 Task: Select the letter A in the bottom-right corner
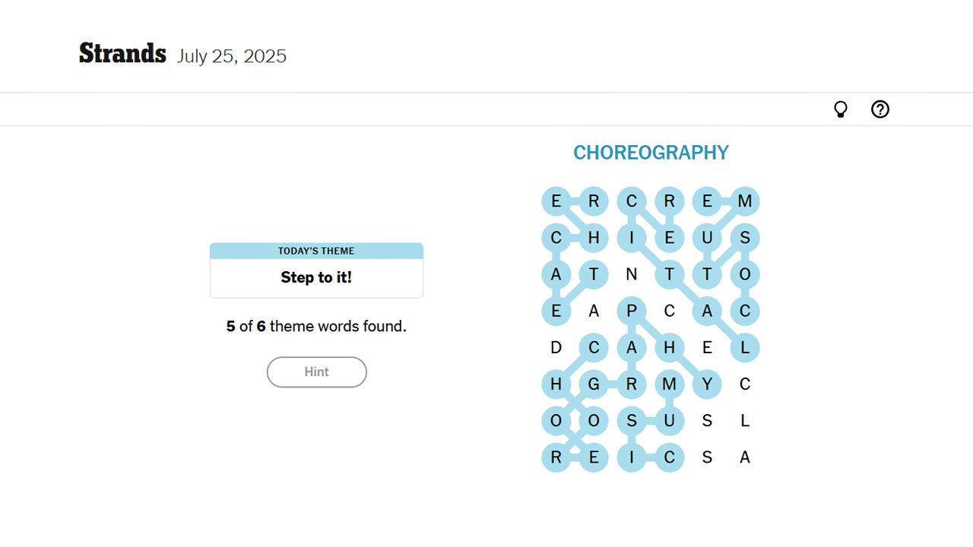tap(746, 457)
